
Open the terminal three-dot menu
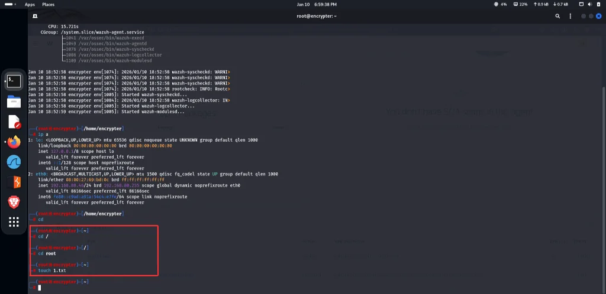coord(570,16)
